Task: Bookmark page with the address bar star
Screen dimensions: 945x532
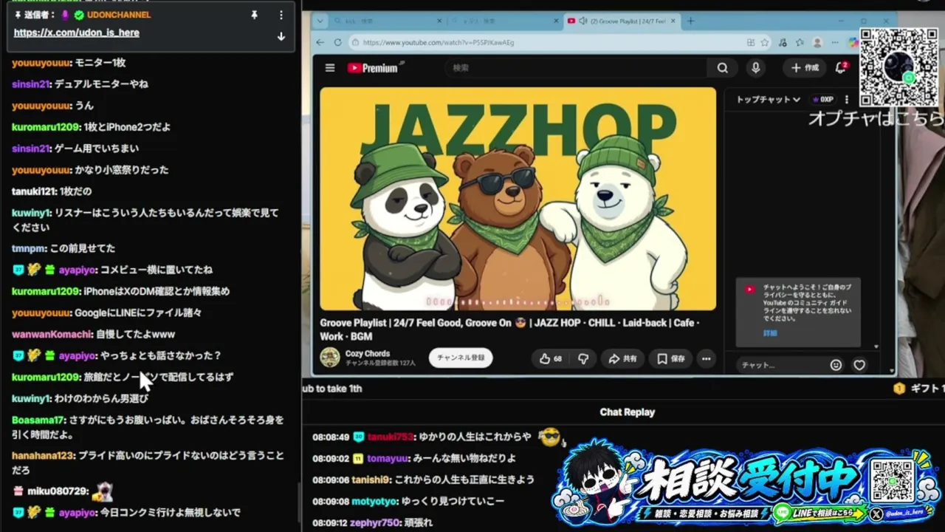Action: pos(765,43)
